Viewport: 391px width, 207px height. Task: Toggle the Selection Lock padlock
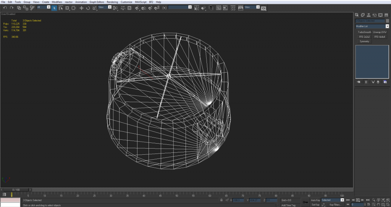coord(222,200)
